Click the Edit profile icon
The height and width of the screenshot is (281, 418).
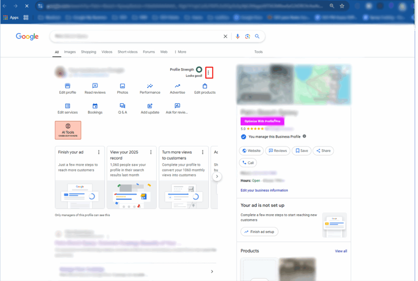pyautogui.click(x=67, y=86)
